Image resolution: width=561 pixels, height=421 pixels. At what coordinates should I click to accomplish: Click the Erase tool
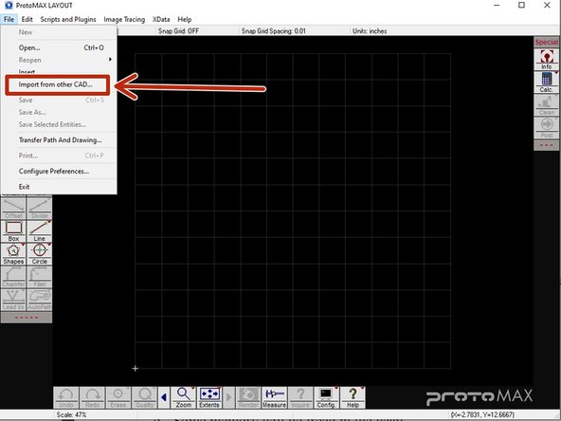(118, 397)
